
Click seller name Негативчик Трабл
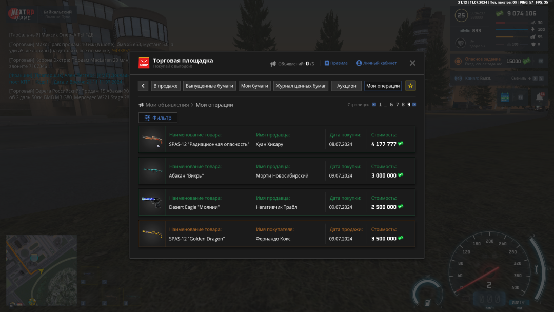[x=276, y=207]
